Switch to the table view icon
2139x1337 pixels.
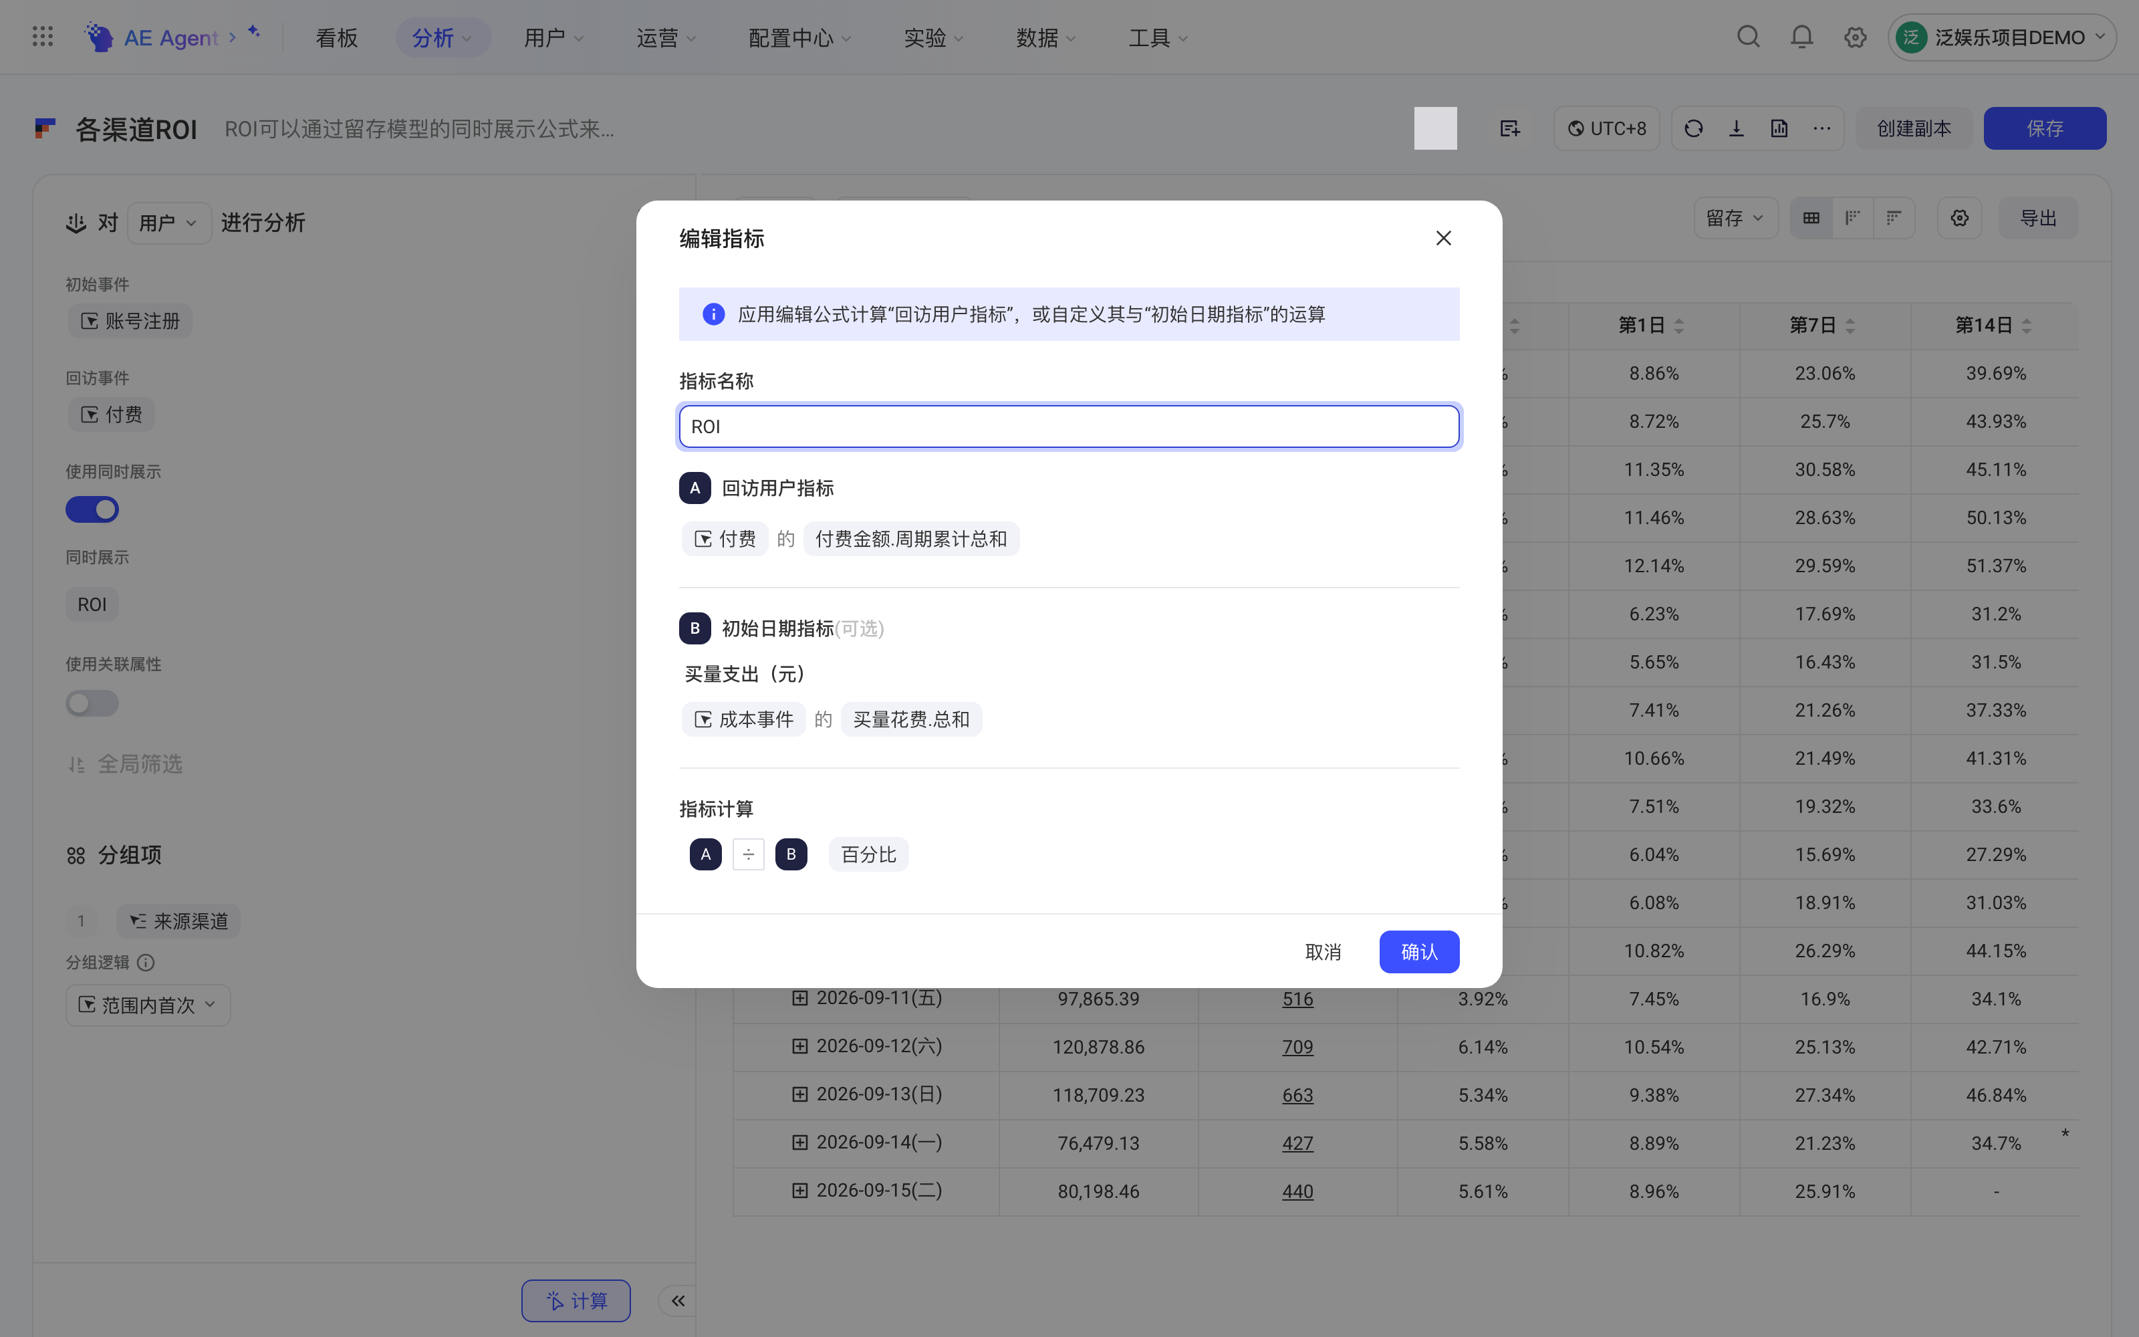tap(1811, 219)
